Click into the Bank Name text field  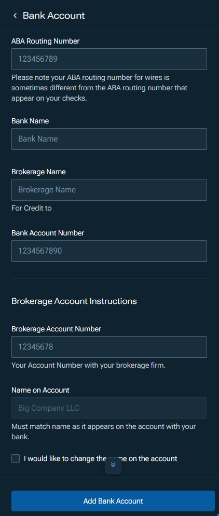[109, 139]
